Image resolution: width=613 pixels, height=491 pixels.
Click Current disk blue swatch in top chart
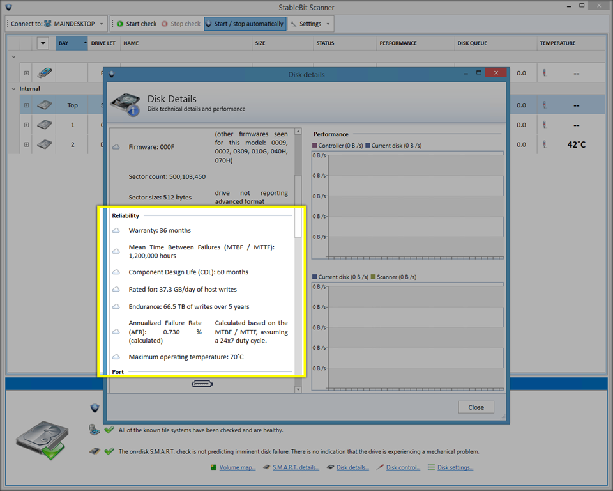[368, 145]
